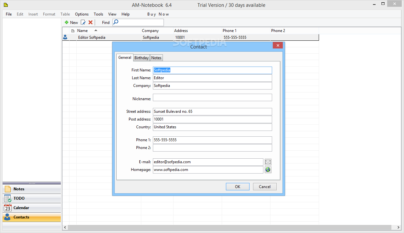404x233 pixels.
Task: Click the Buy Now menu item
Action: (158, 14)
